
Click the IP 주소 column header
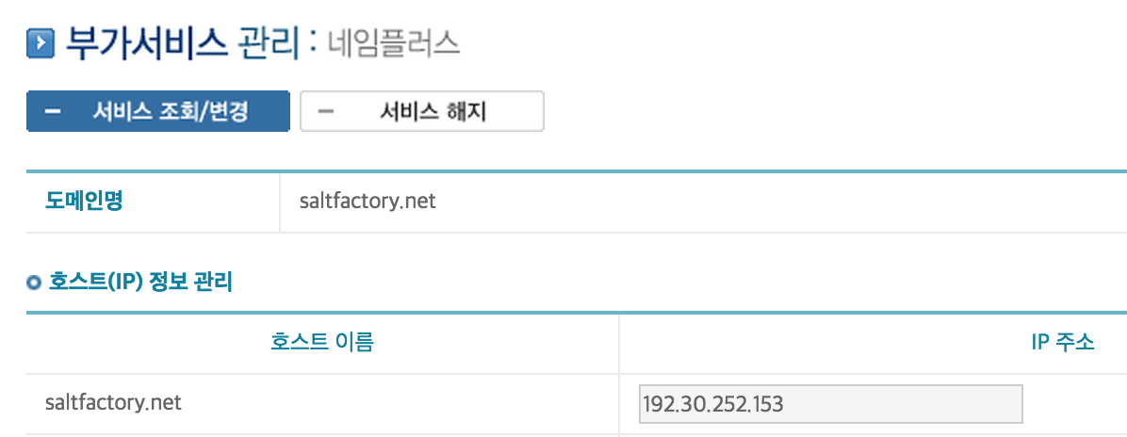[1062, 343]
